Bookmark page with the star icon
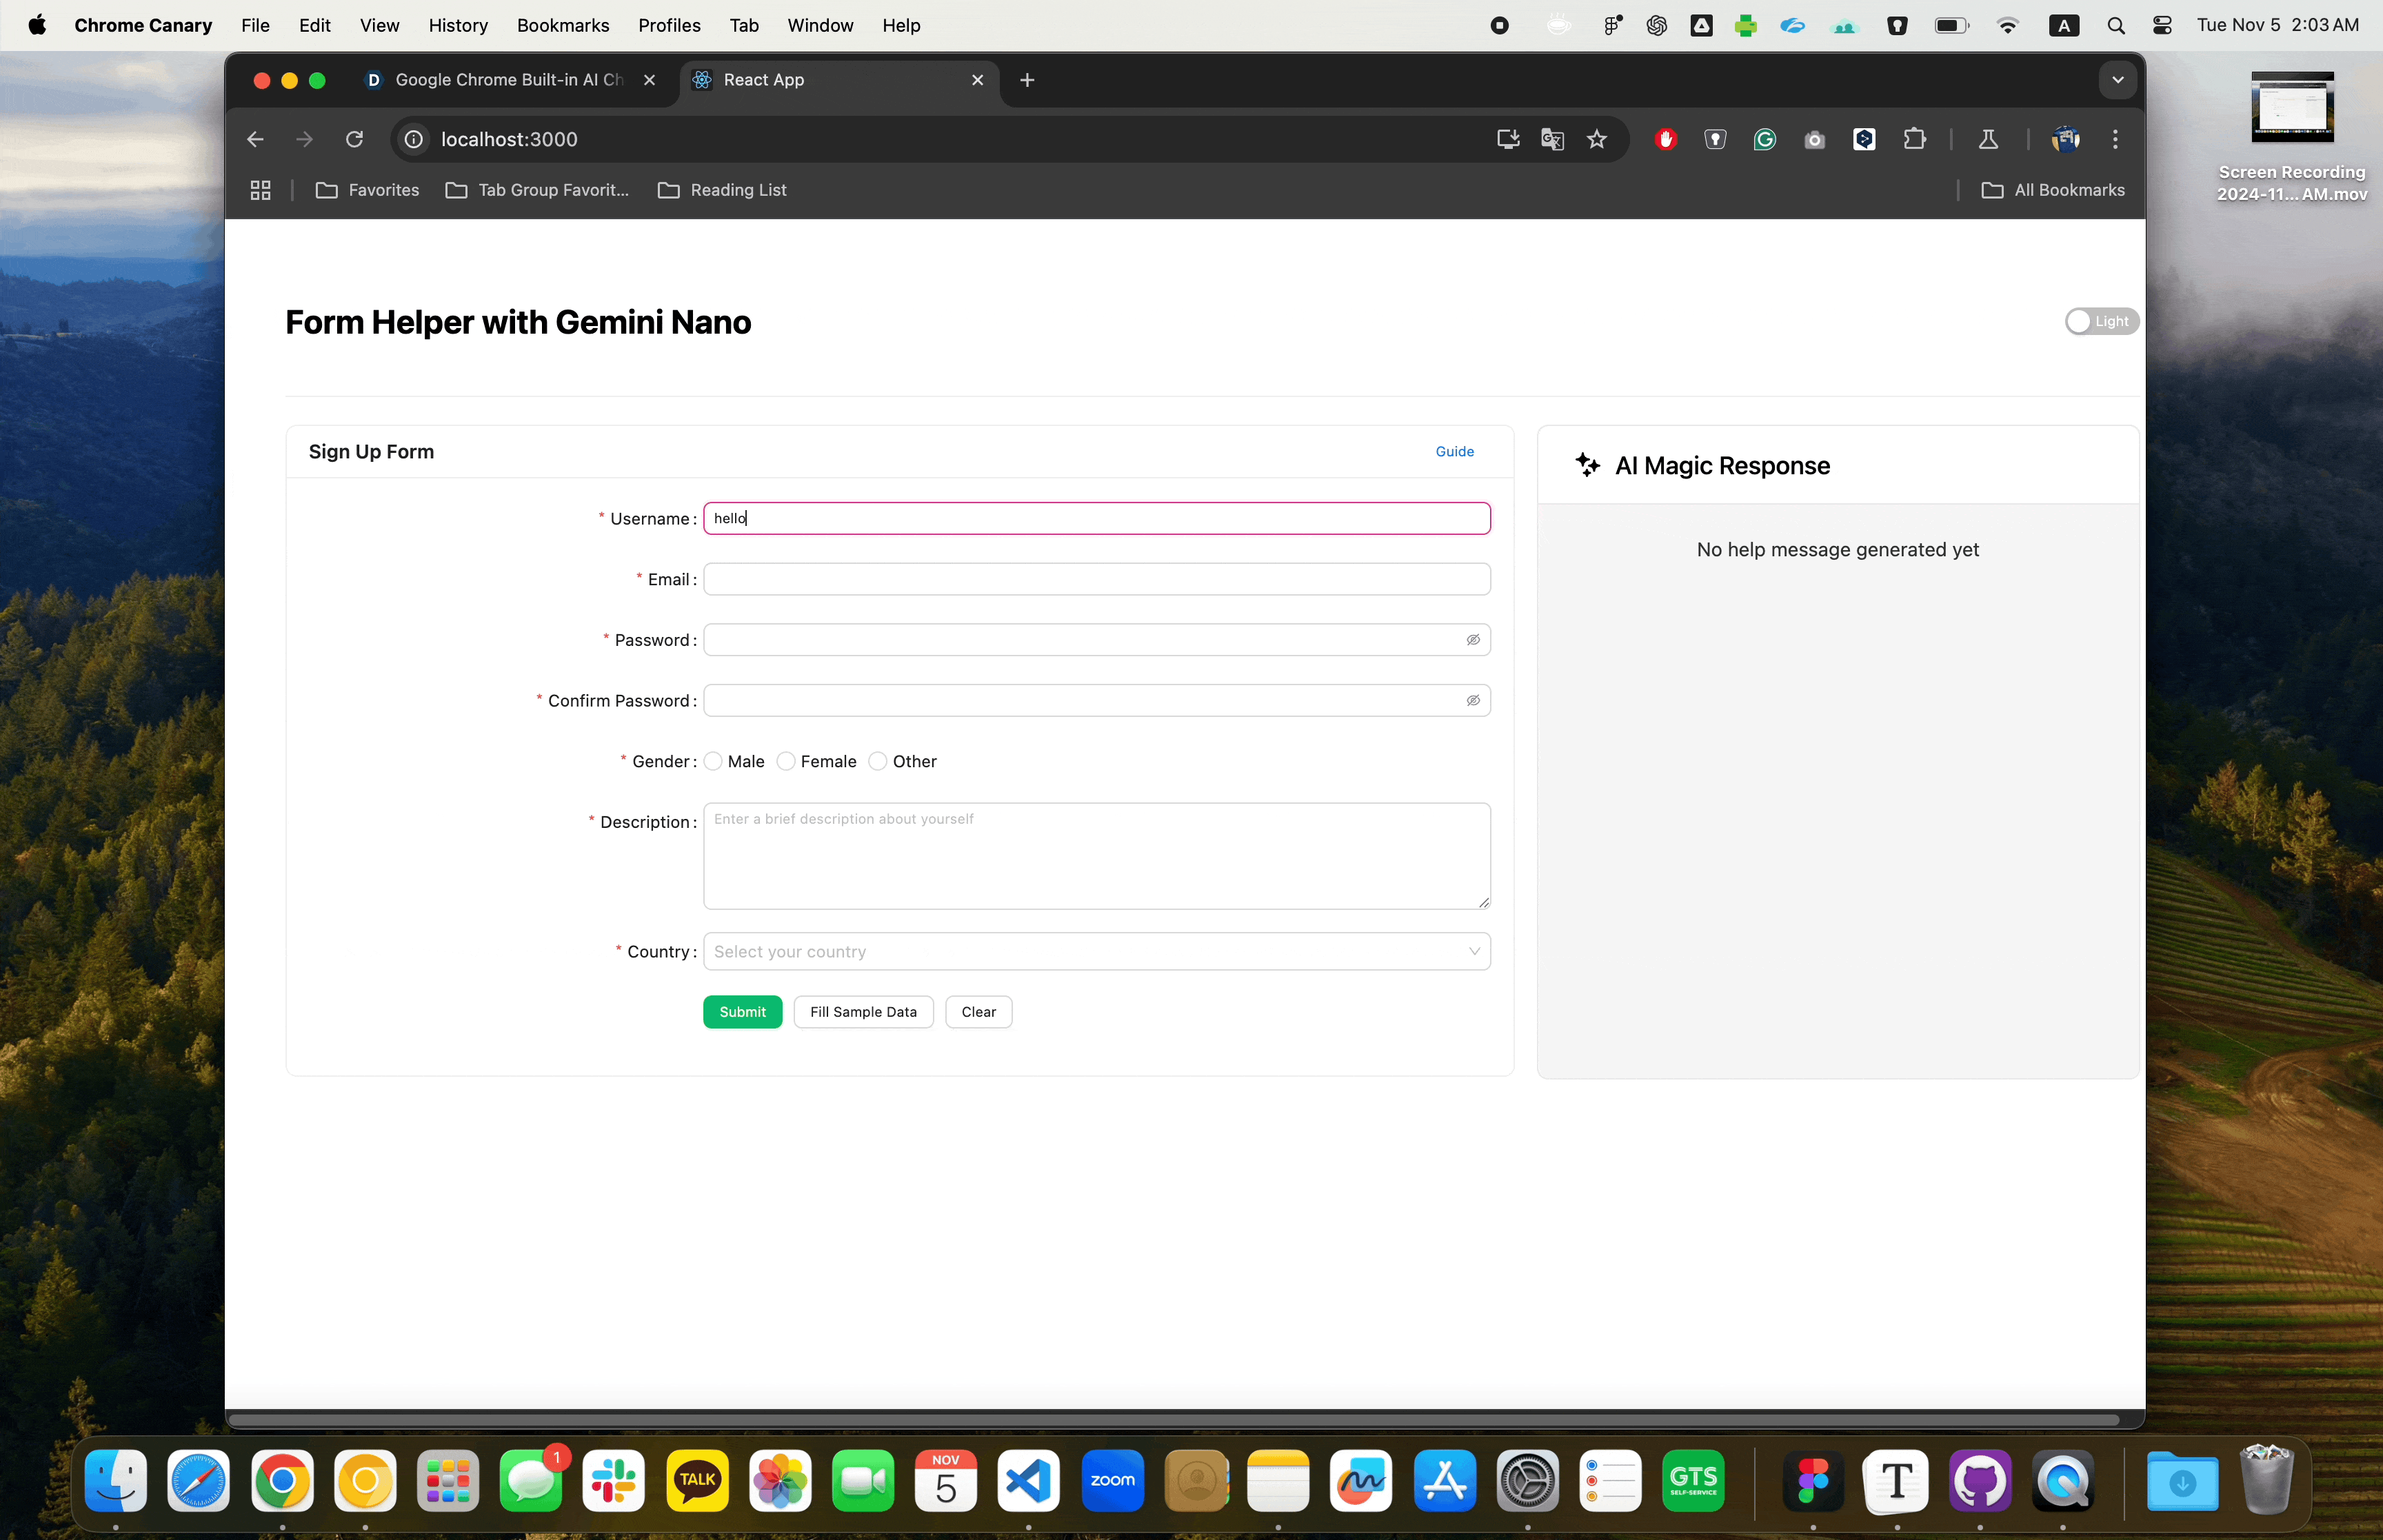 pyautogui.click(x=1596, y=139)
